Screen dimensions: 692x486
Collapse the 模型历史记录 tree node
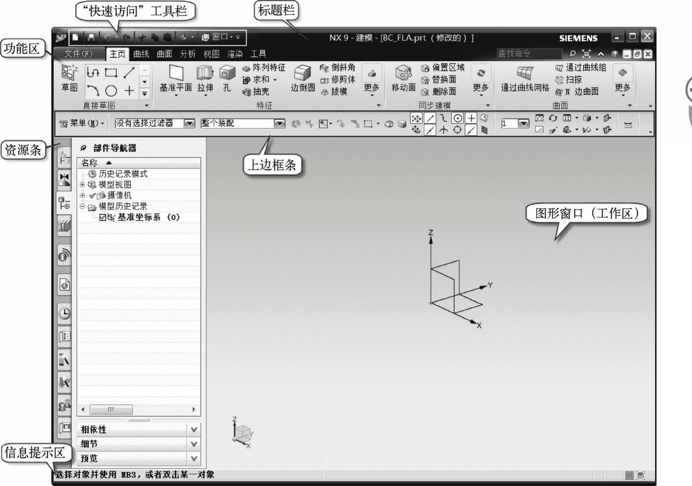pyautogui.click(x=82, y=206)
